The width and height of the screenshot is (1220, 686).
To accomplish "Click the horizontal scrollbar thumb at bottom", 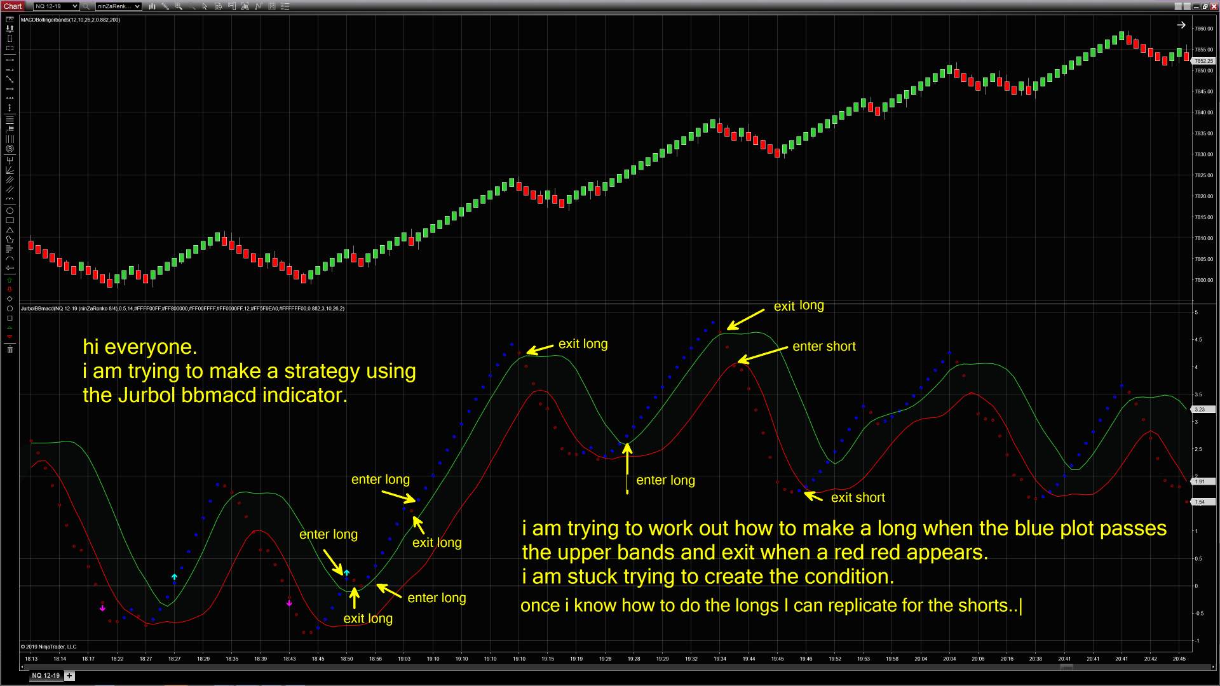I will [1066, 667].
